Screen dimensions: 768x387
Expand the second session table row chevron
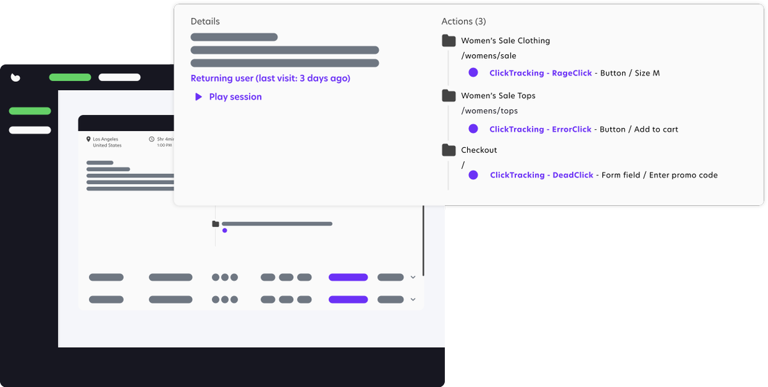(x=413, y=299)
